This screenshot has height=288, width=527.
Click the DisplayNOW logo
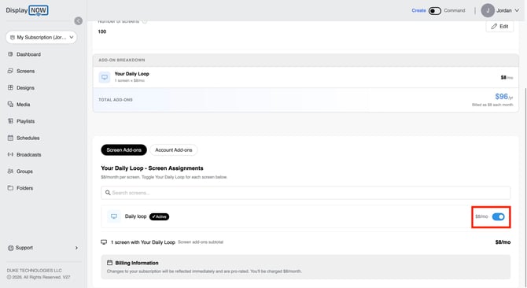click(27, 10)
